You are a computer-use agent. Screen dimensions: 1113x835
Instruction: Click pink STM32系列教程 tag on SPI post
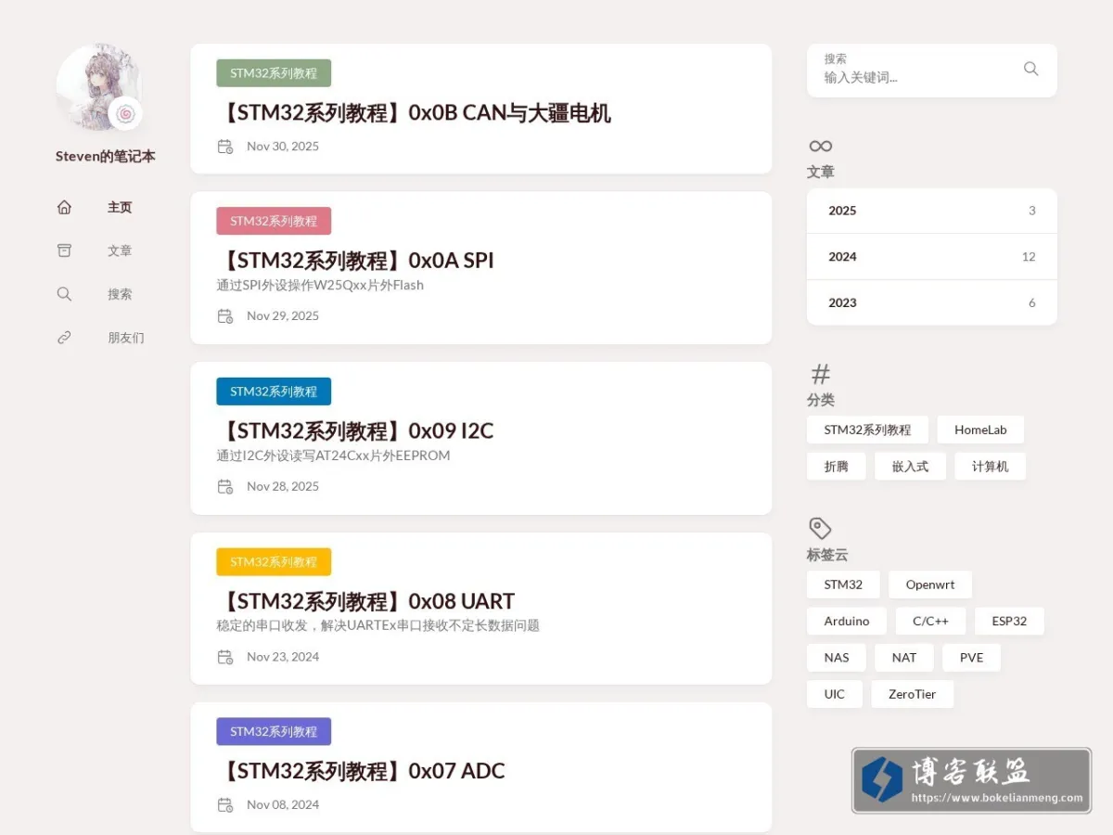tap(274, 221)
